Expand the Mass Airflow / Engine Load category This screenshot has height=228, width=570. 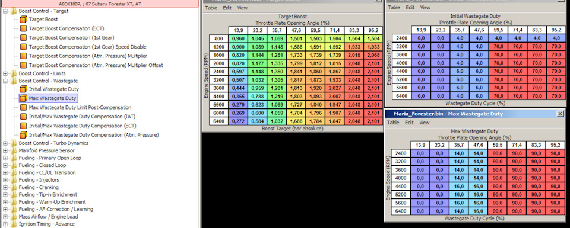click(x=5, y=217)
